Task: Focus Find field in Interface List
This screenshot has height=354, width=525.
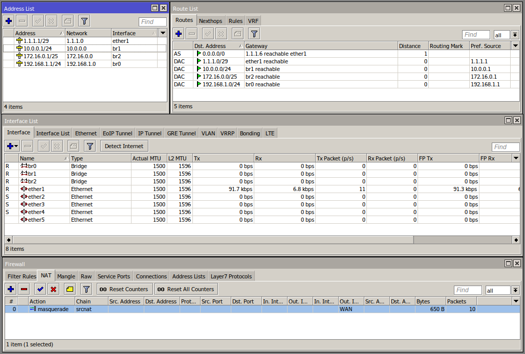Action: [x=506, y=147]
